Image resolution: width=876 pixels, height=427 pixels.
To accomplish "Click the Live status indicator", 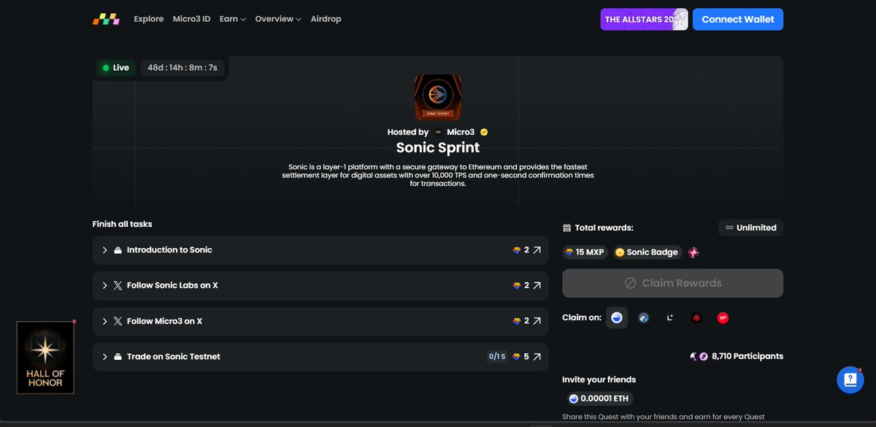I will (116, 68).
